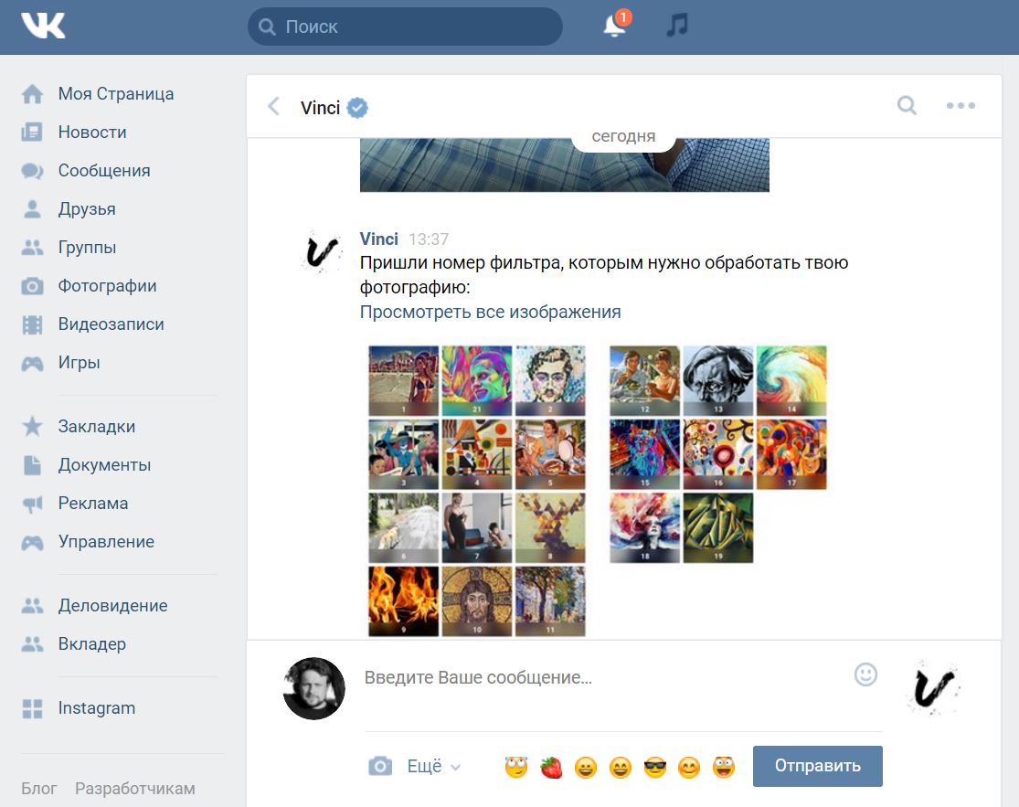Screen dimensions: 1019x807
Task: Click the VK logo icon
Action: 43,26
